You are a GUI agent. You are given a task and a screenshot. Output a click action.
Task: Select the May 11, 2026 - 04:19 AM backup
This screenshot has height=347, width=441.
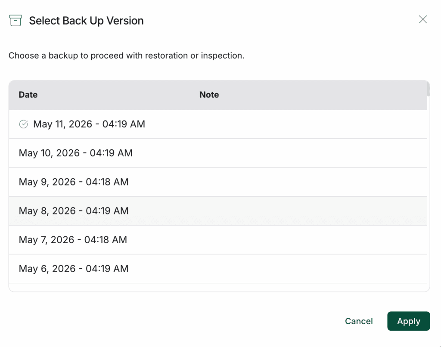click(x=218, y=124)
